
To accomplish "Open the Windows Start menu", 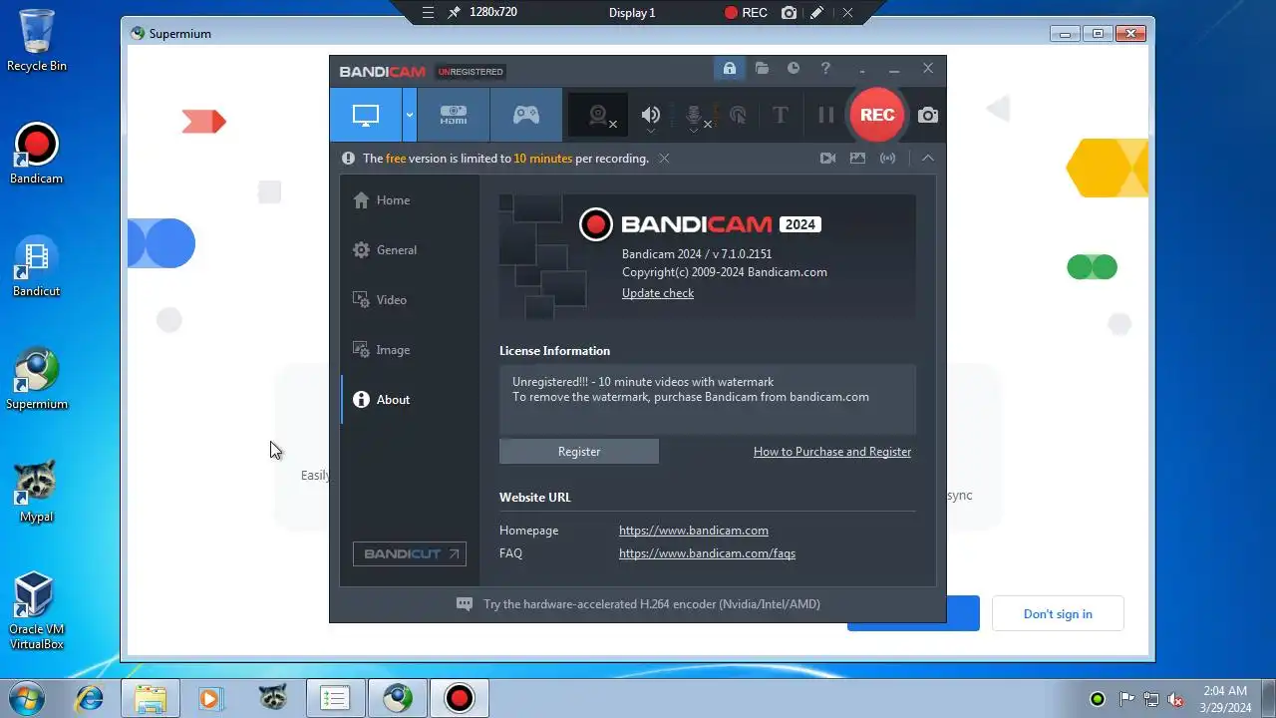I will point(28,698).
